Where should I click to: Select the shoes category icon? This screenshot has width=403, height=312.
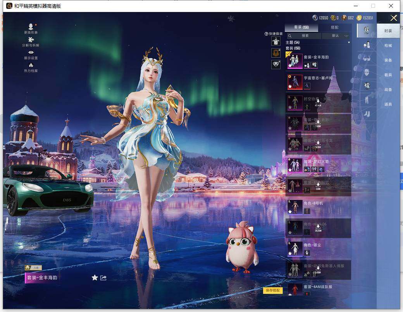tap(367, 114)
